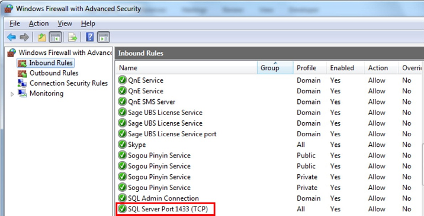Click Profile Domain of QnE SMS Server
This screenshot has width=424, height=216.
[309, 102]
